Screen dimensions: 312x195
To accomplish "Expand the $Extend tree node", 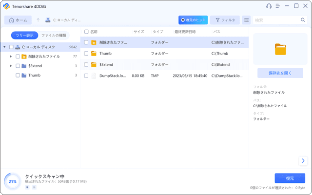I will (11, 66).
